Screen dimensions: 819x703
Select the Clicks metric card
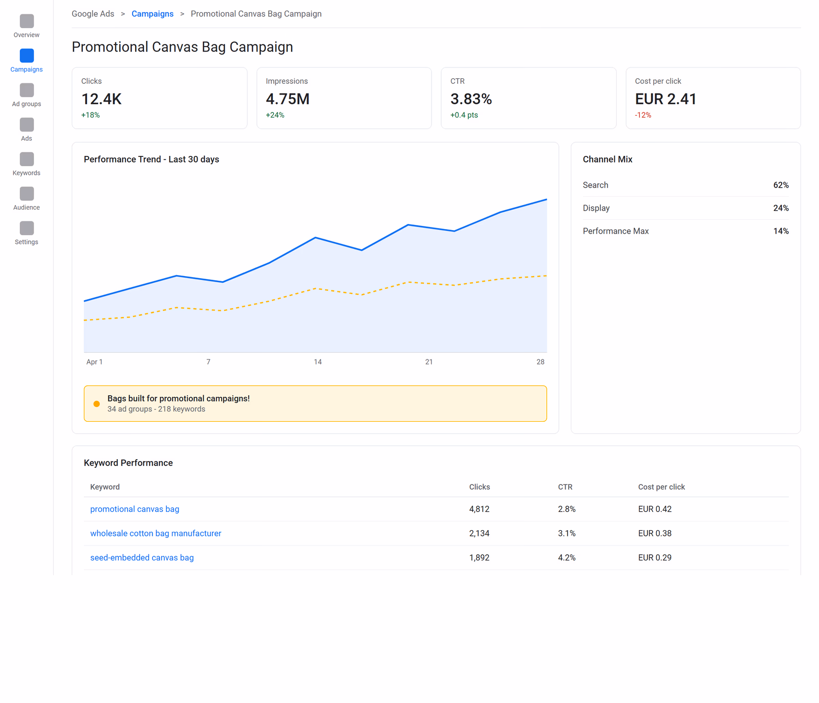160,98
